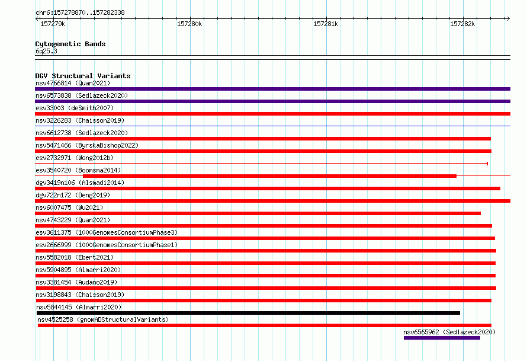The image size is (527, 361).
Task: Click the red nsv5904895 variant bar
Action: point(265,276)
